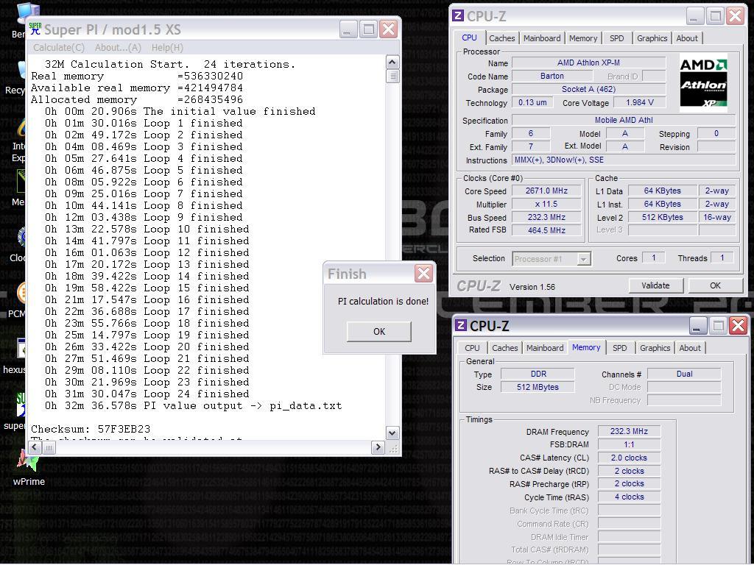Image resolution: width=754 pixels, height=565 pixels.
Task: Open Mainboard tab in bottom CPU-Z window
Action: point(545,348)
